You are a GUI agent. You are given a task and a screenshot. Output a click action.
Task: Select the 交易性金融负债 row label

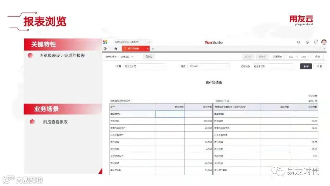pos(222,128)
